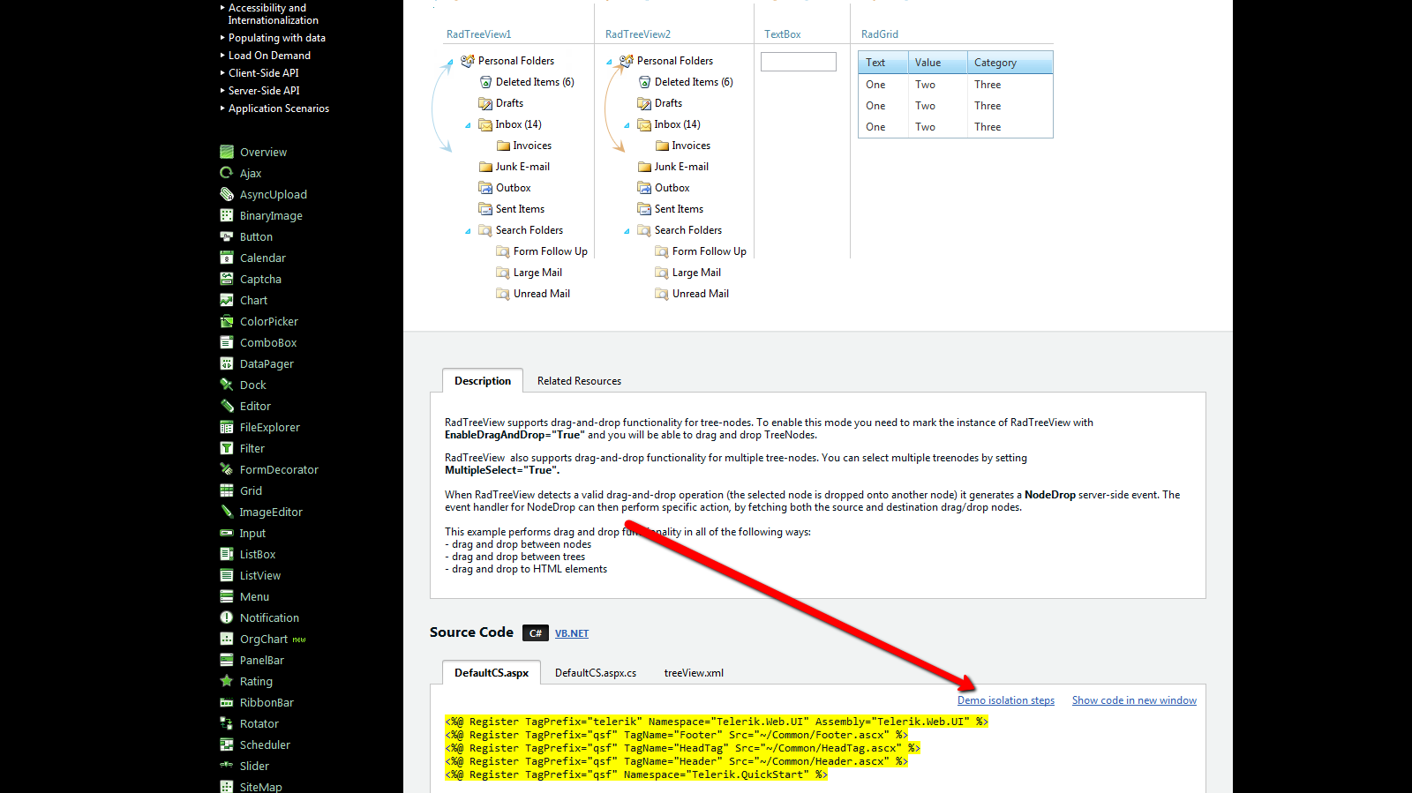Click the ListView entry in the sidebar

(260, 576)
